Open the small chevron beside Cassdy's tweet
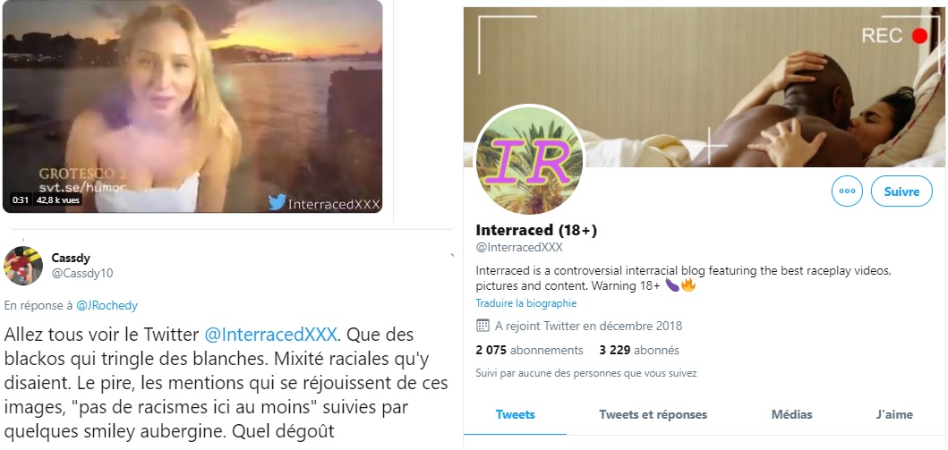 (452, 257)
